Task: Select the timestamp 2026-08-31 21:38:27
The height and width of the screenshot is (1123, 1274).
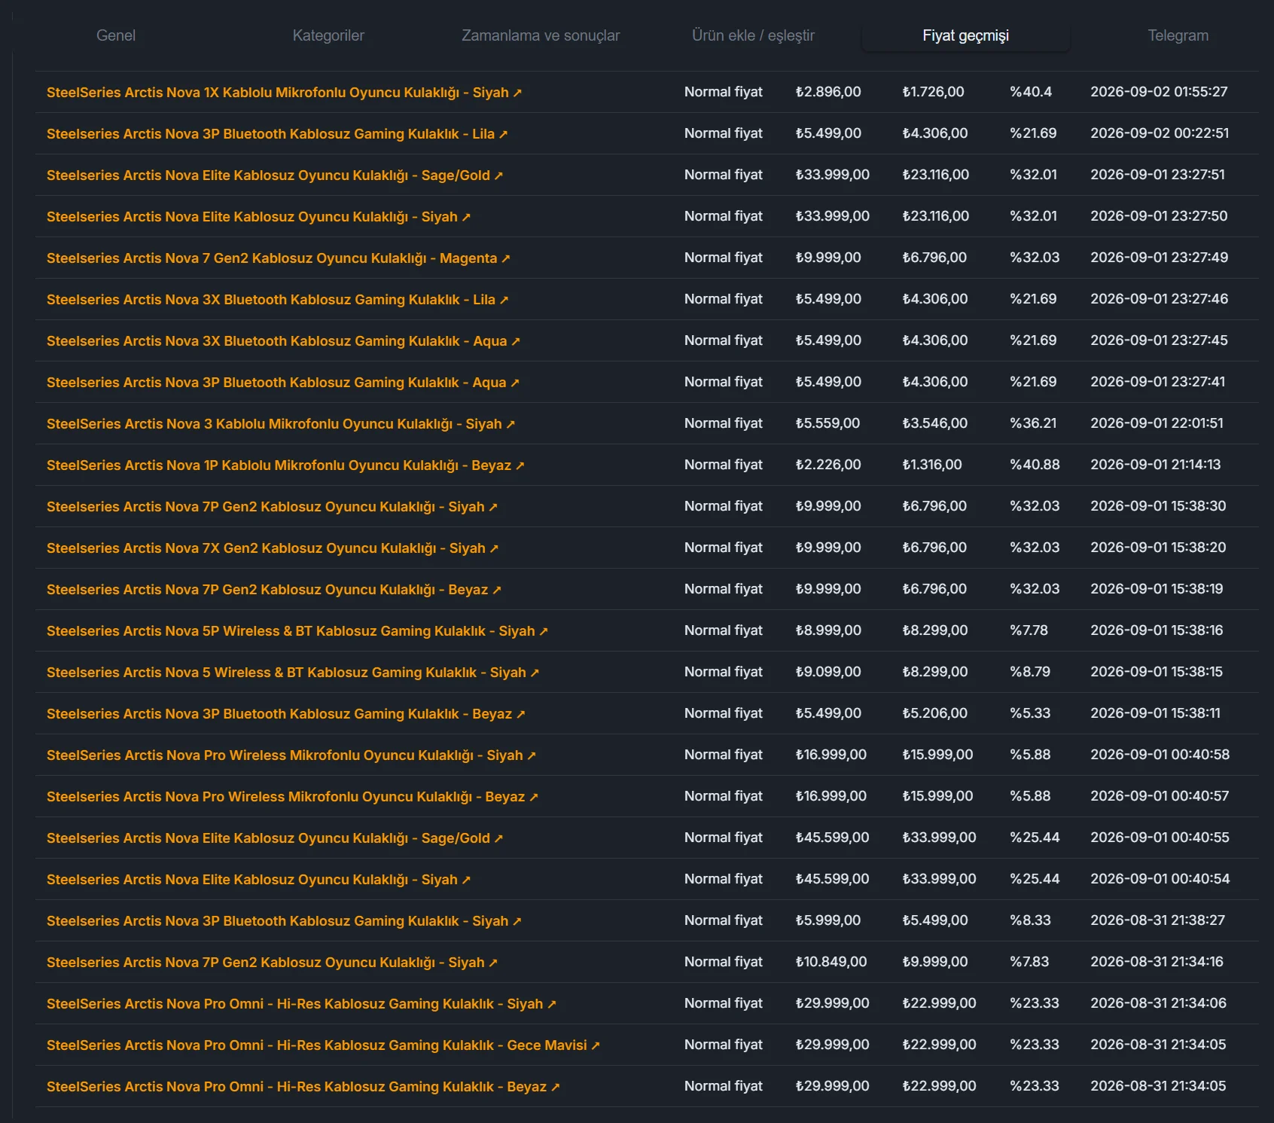Action: pyautogui.click(x=1158, y=920)
